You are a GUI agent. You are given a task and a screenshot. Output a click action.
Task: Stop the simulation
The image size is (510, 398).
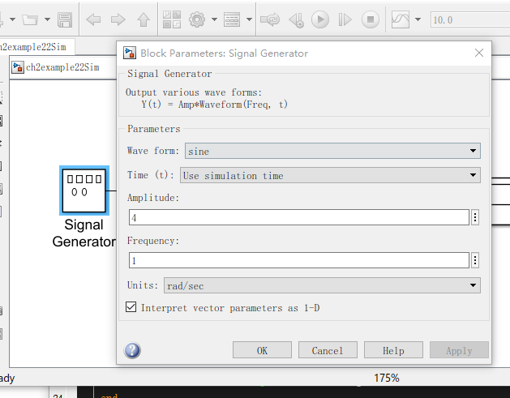371,19
